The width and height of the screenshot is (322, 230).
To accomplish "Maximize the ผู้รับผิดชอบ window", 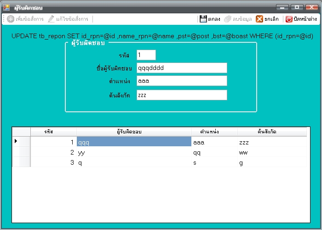I will [x=297, y=7].
